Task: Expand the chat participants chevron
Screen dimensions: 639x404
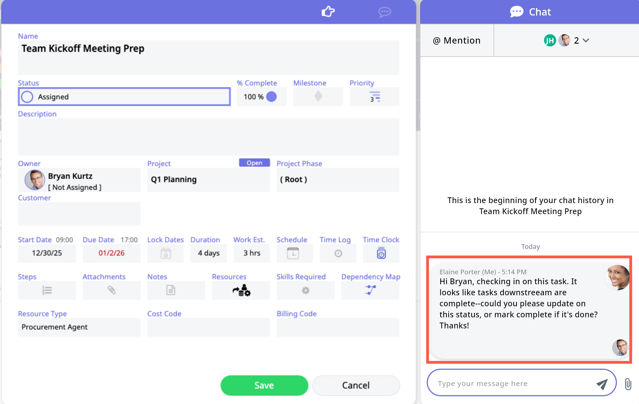Action: 586,41
